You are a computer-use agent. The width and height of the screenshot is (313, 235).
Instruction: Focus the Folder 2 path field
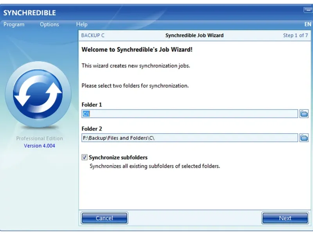click(x=190, y=138)
